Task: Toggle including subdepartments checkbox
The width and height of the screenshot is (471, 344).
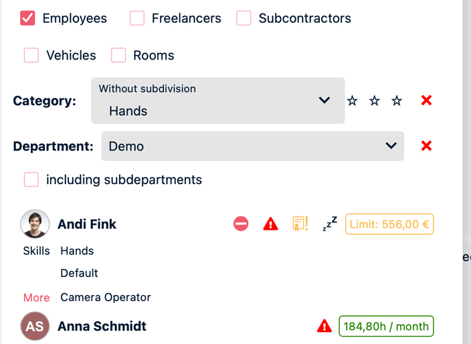Action: click(x=31, y=179)
